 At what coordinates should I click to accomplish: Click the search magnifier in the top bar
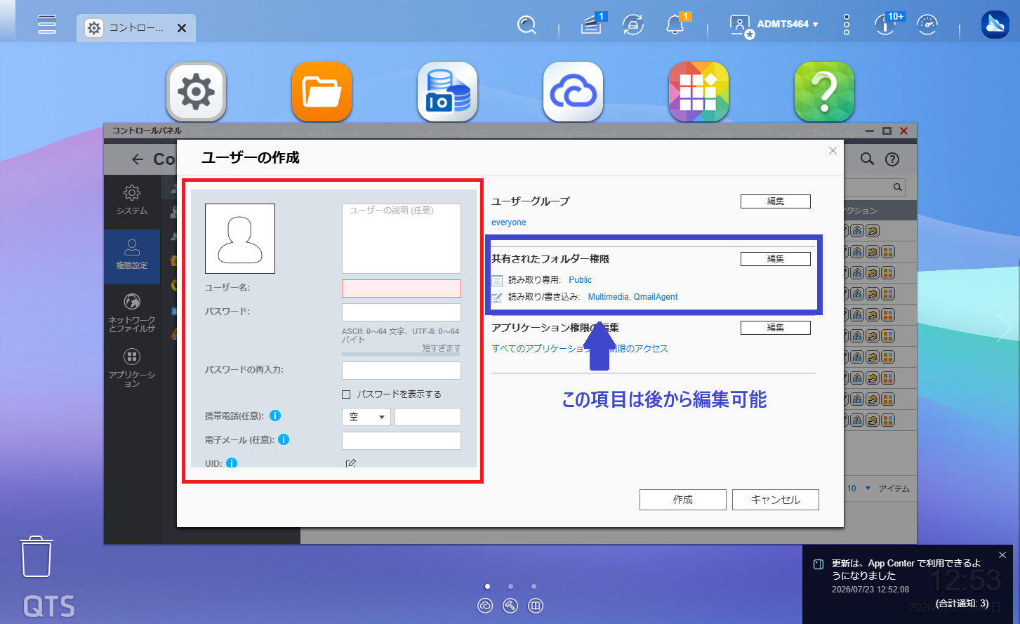coord(526,25)
